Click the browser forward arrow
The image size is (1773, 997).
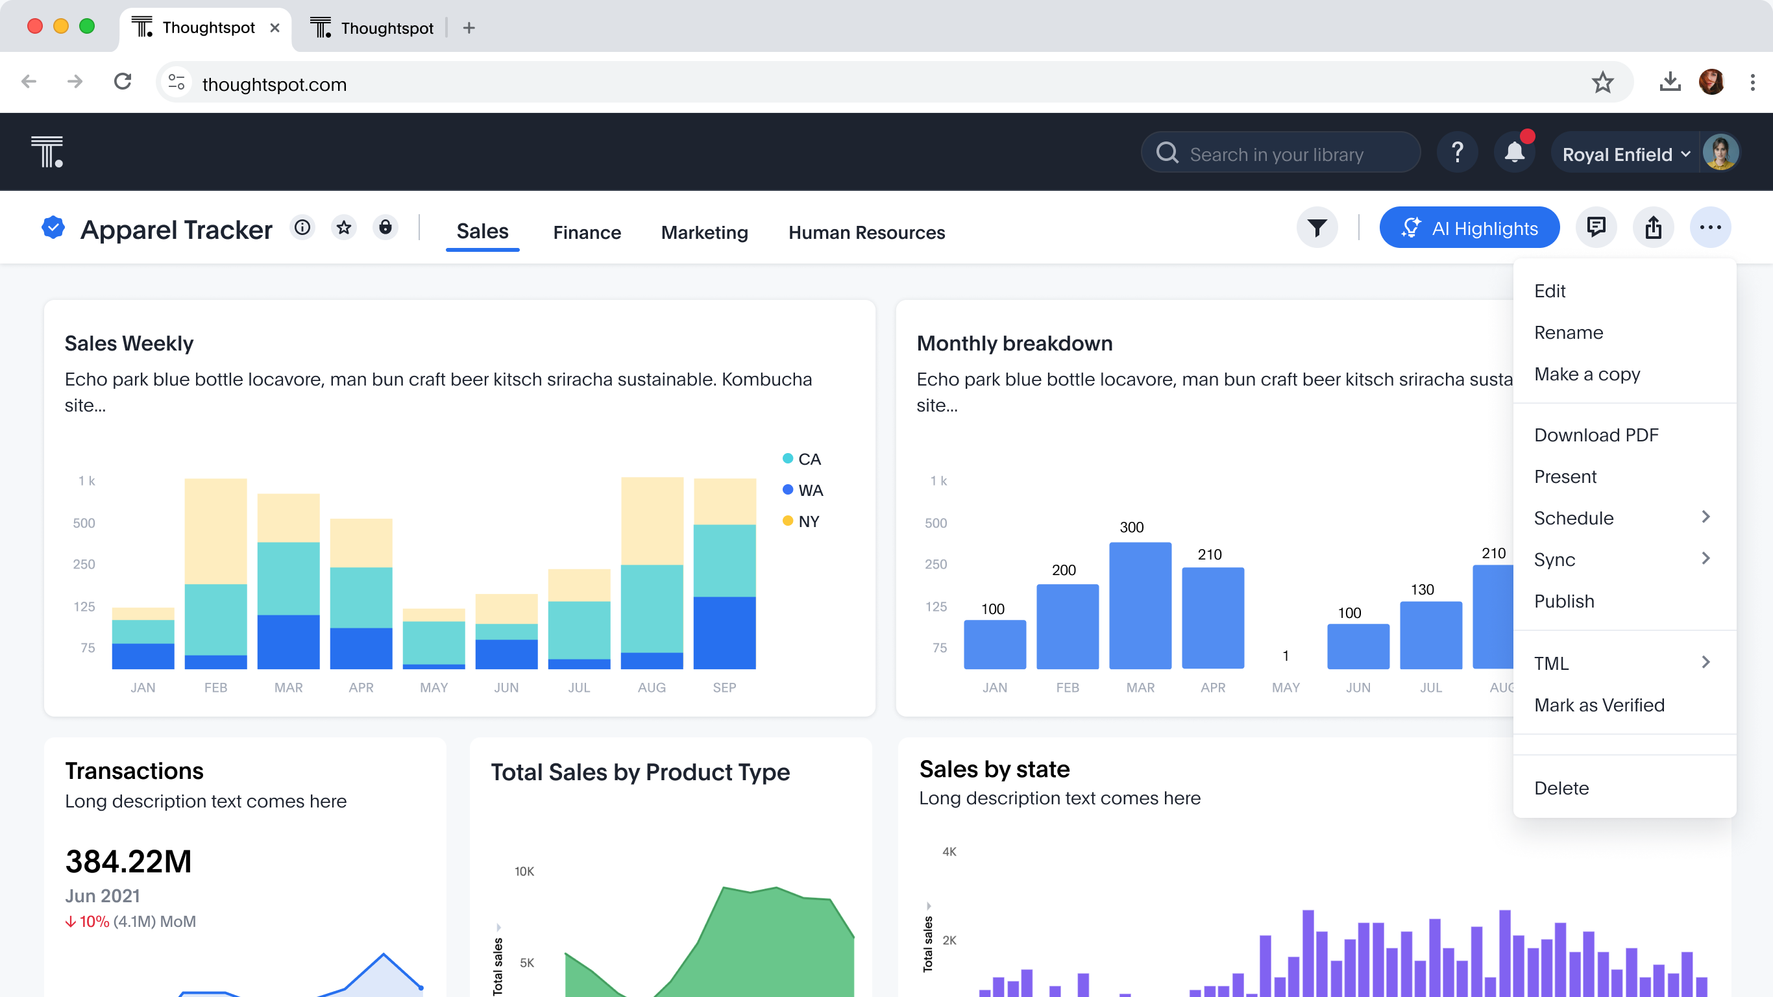[x=75, y=82]
